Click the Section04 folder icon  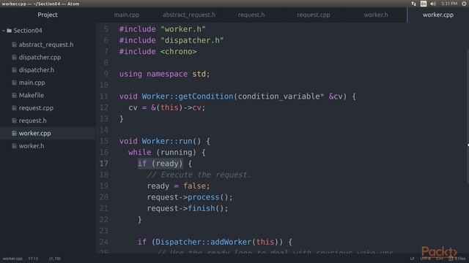[9, 31]
